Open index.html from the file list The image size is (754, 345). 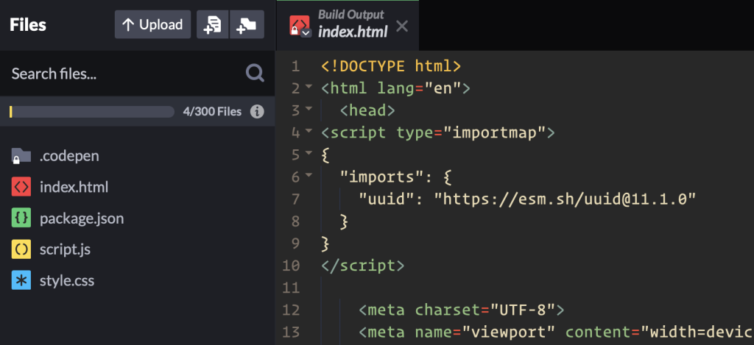click(x=74, y=187)
